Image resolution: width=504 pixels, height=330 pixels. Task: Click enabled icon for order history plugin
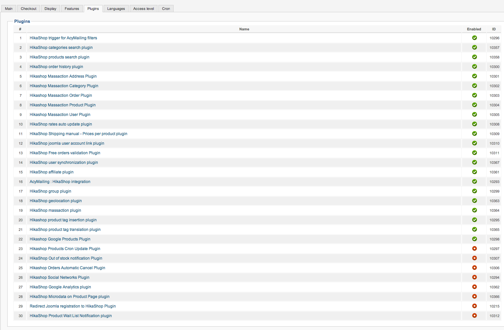tap(475, 66)
